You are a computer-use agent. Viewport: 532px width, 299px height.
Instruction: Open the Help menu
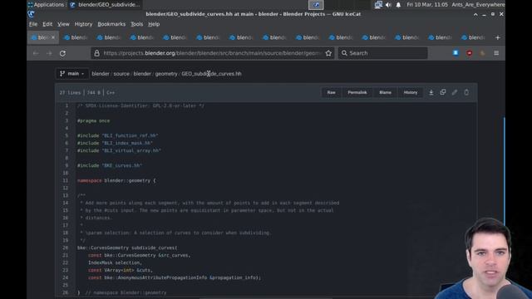click(154, 24)
